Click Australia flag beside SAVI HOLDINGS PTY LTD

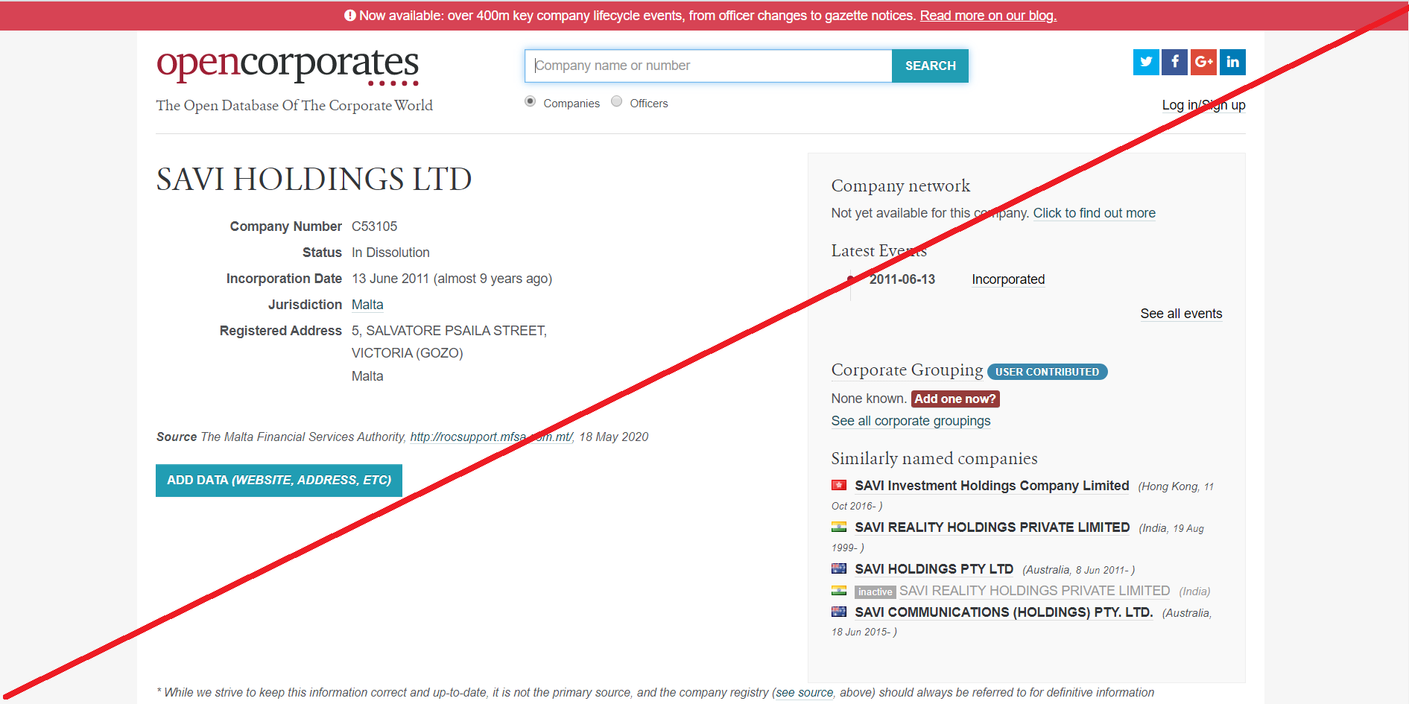[x=839, y=568]
